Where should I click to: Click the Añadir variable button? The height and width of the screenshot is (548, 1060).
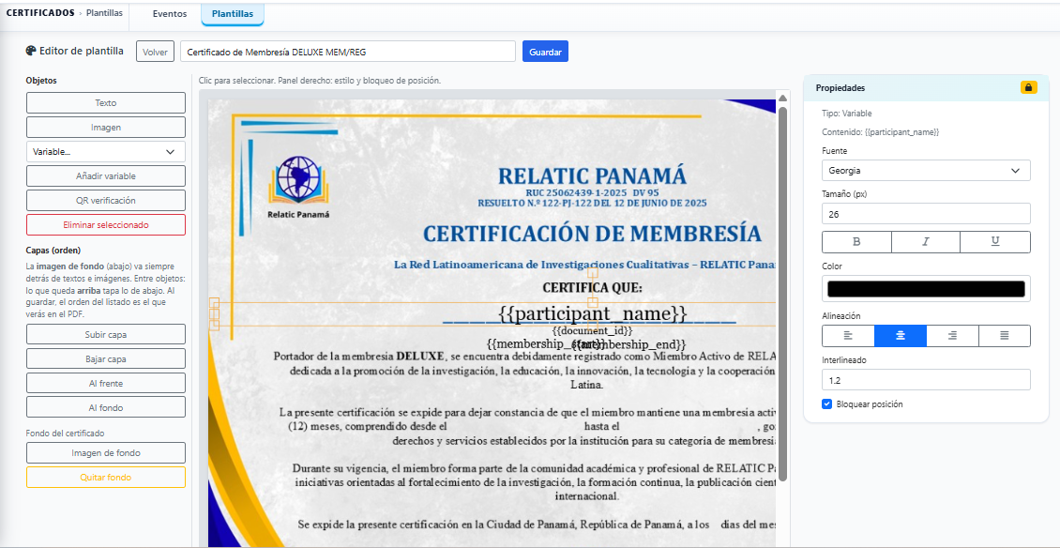point(105,175)
